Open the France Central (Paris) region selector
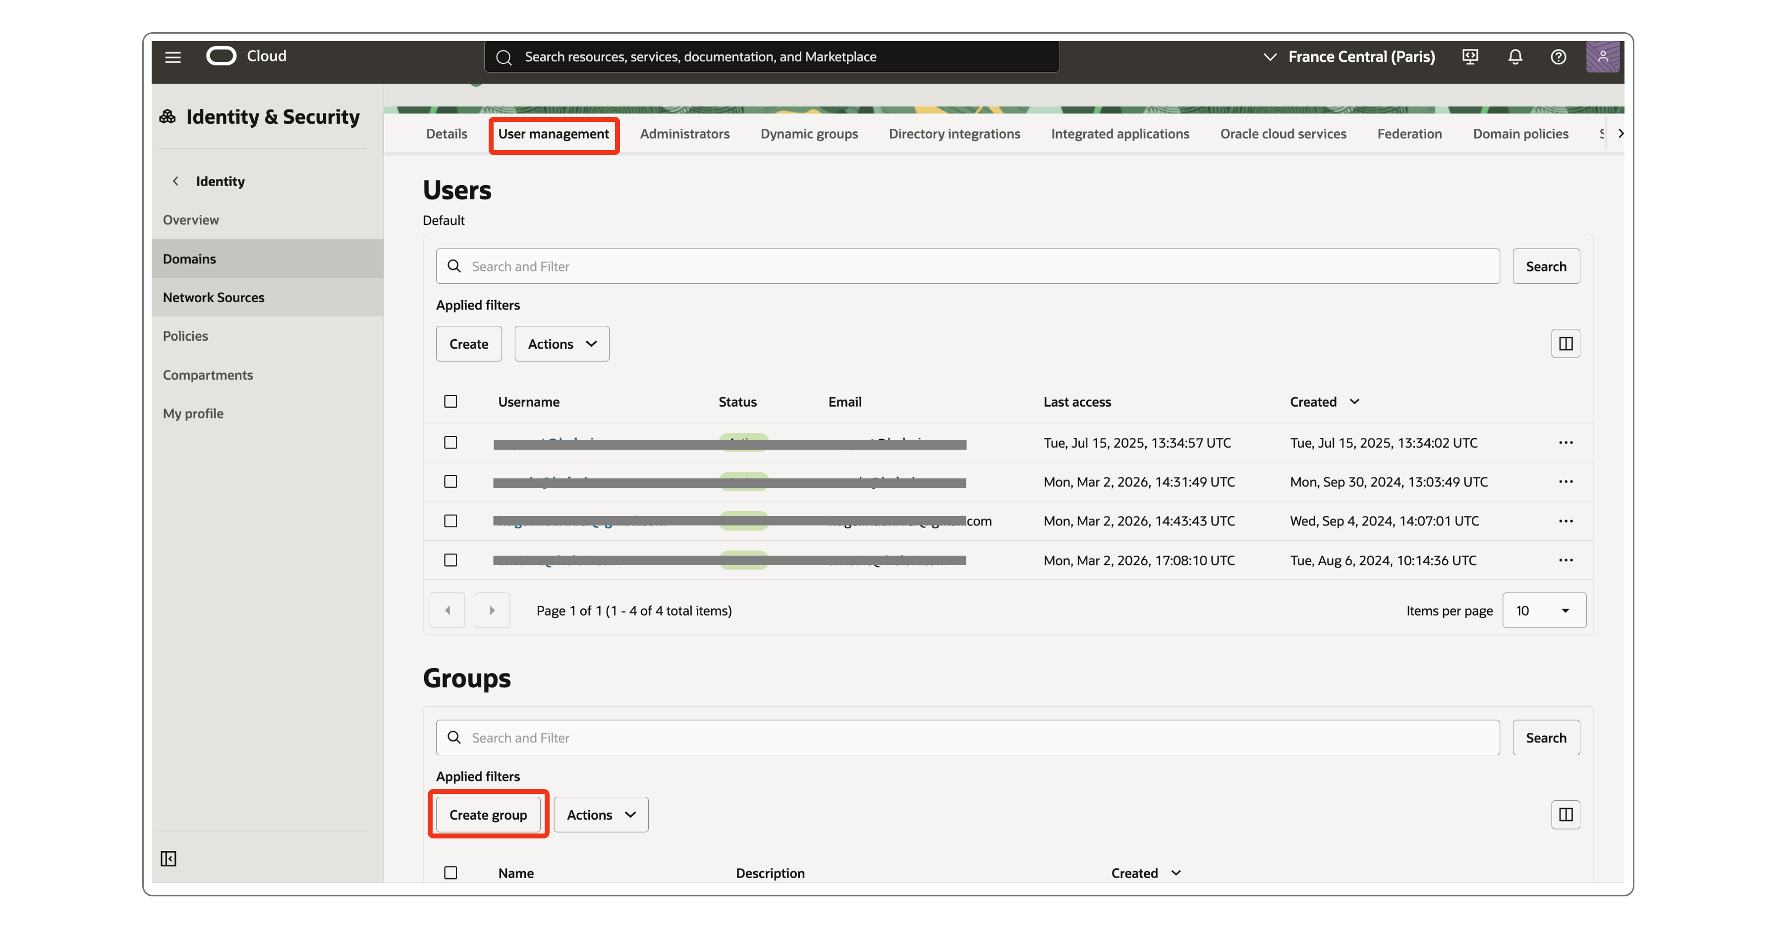 1348,57
